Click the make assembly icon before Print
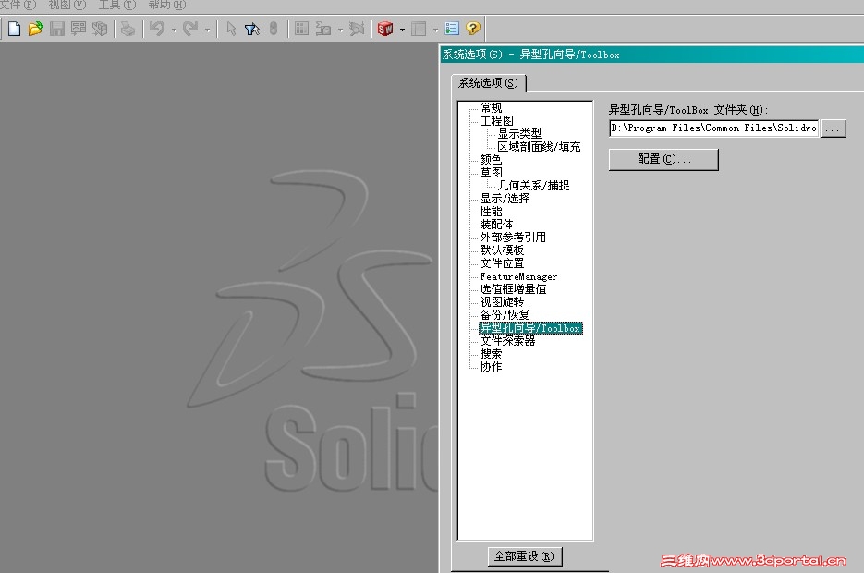Image resolution: width=864 pixels, height=573 pixels. (100, 29)
